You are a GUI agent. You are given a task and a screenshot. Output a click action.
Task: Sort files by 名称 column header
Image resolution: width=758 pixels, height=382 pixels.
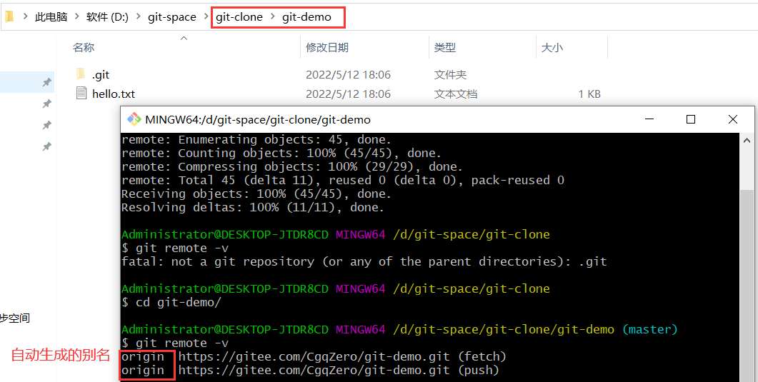coord(84,47)
